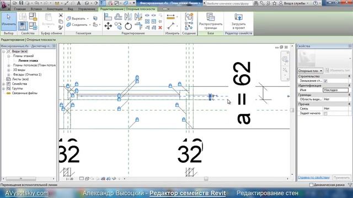The height and width of the screenshot is (198, 353).
Task: Click the Measure between two references icon
Action: [x=171, y=26]
